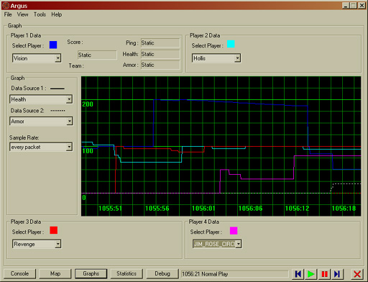Screen dimensions: 368x282
Task: Click the skip-to-start playback icon
Action: (298, 274)
